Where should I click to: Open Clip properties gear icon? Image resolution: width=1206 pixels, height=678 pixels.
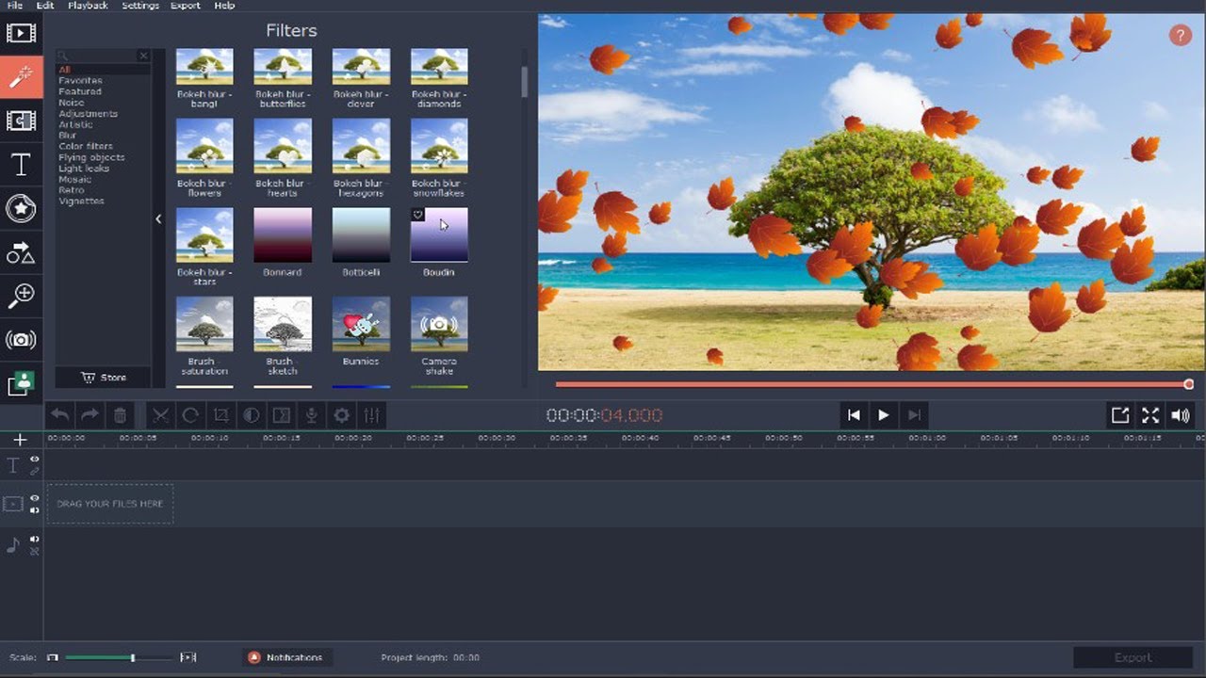click(341, 415)
